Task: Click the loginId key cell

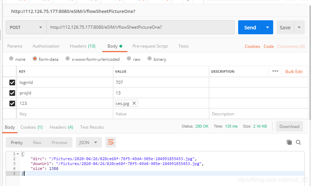Action: (x=65, y=83)
